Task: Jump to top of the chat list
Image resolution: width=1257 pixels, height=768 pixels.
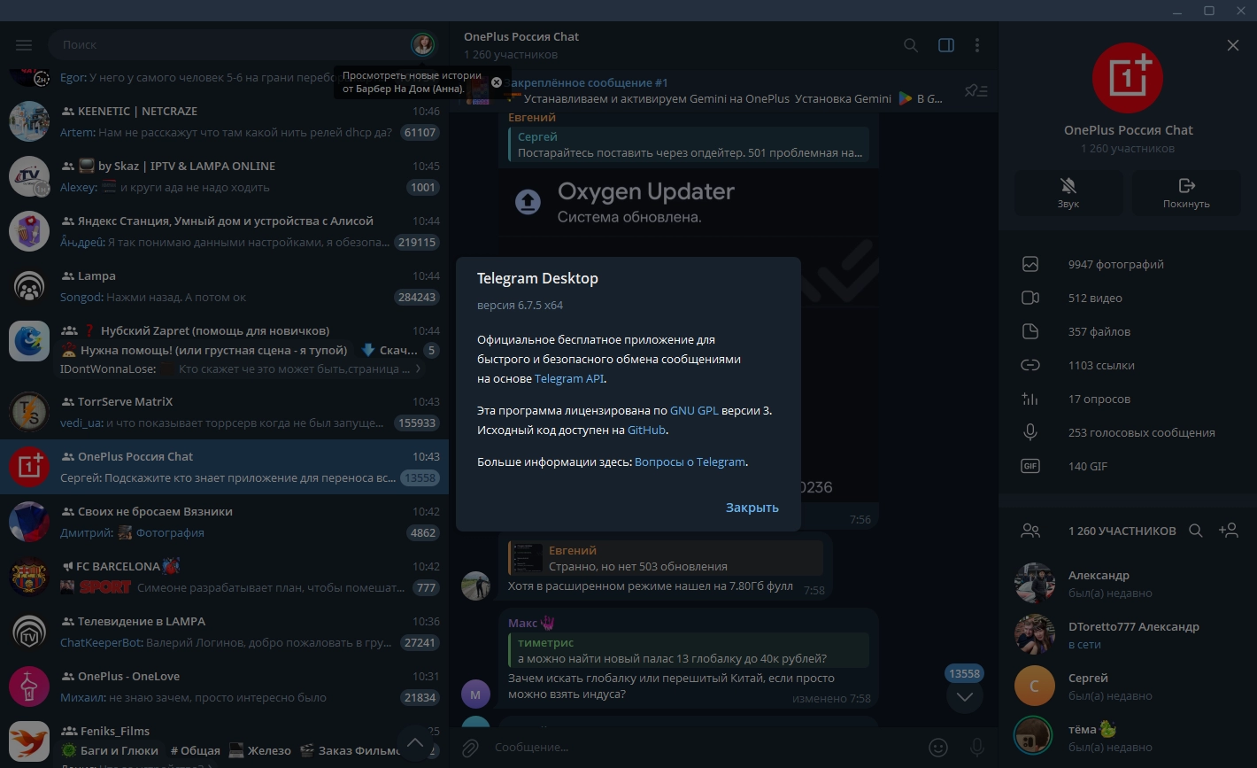Action: [415, 743]
